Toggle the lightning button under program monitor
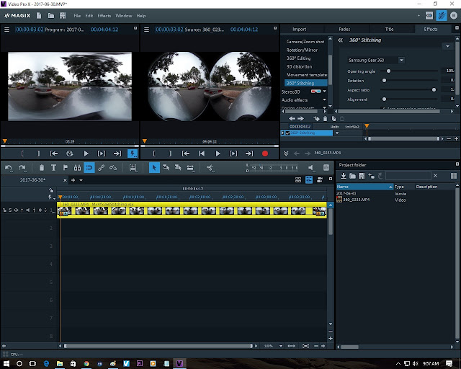 [133, 154]
